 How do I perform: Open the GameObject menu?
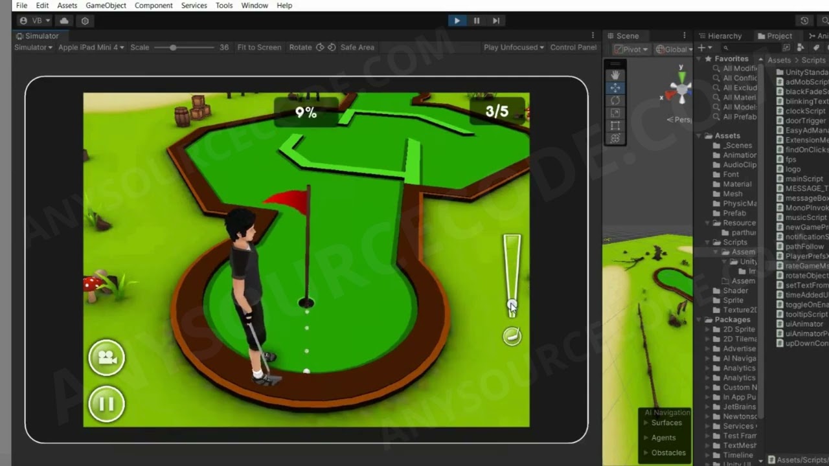pos(106,5)
